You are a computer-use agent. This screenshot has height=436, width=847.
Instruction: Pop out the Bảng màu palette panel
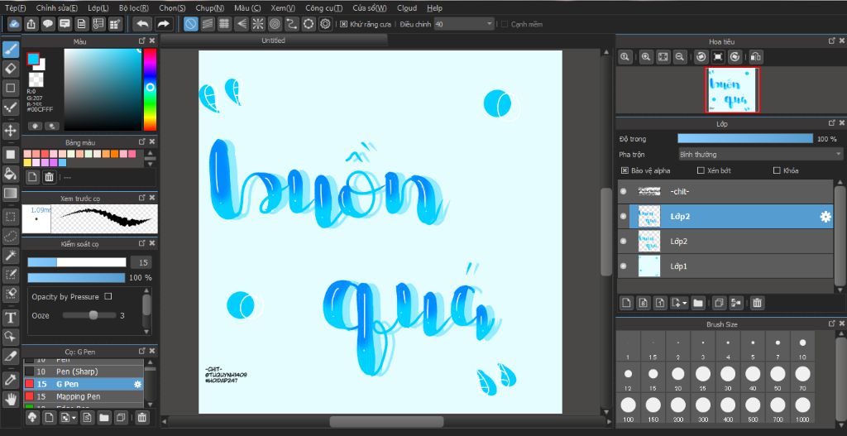pos(142,142)
